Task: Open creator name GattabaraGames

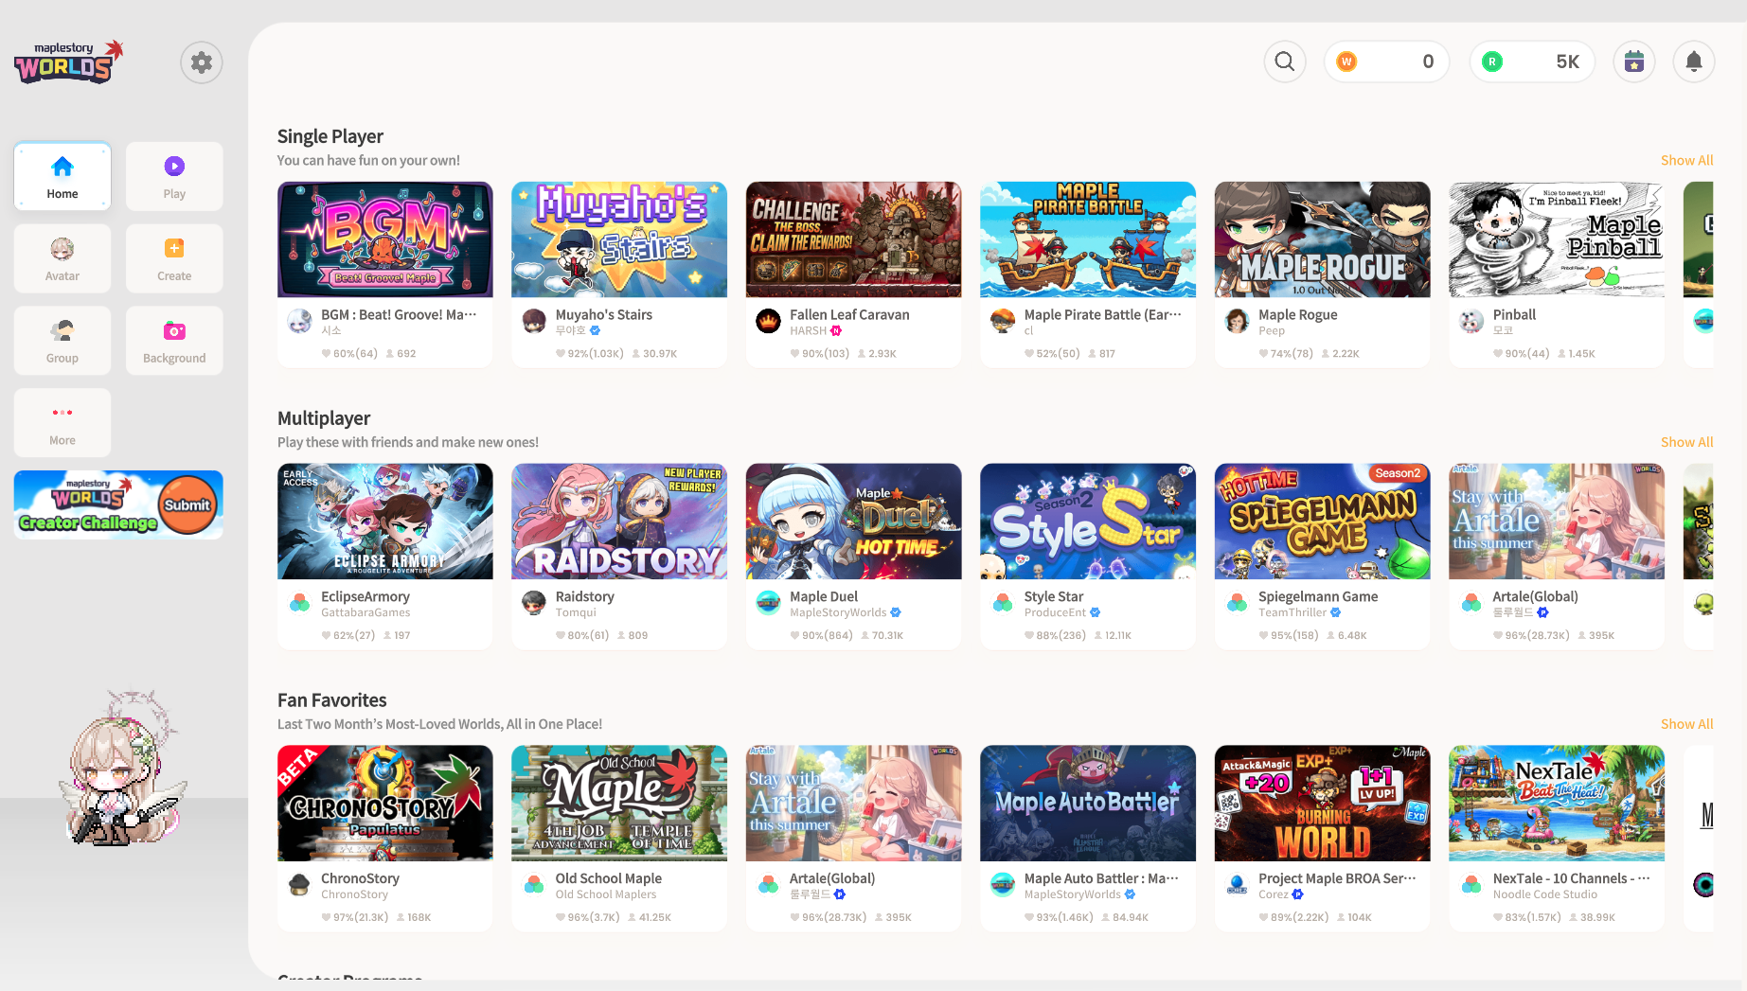Action: [365, 613]
